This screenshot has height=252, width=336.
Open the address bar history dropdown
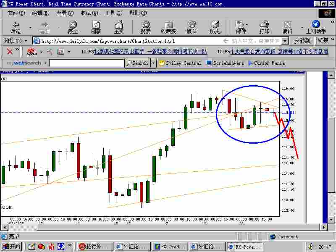(x=286, y=41)
